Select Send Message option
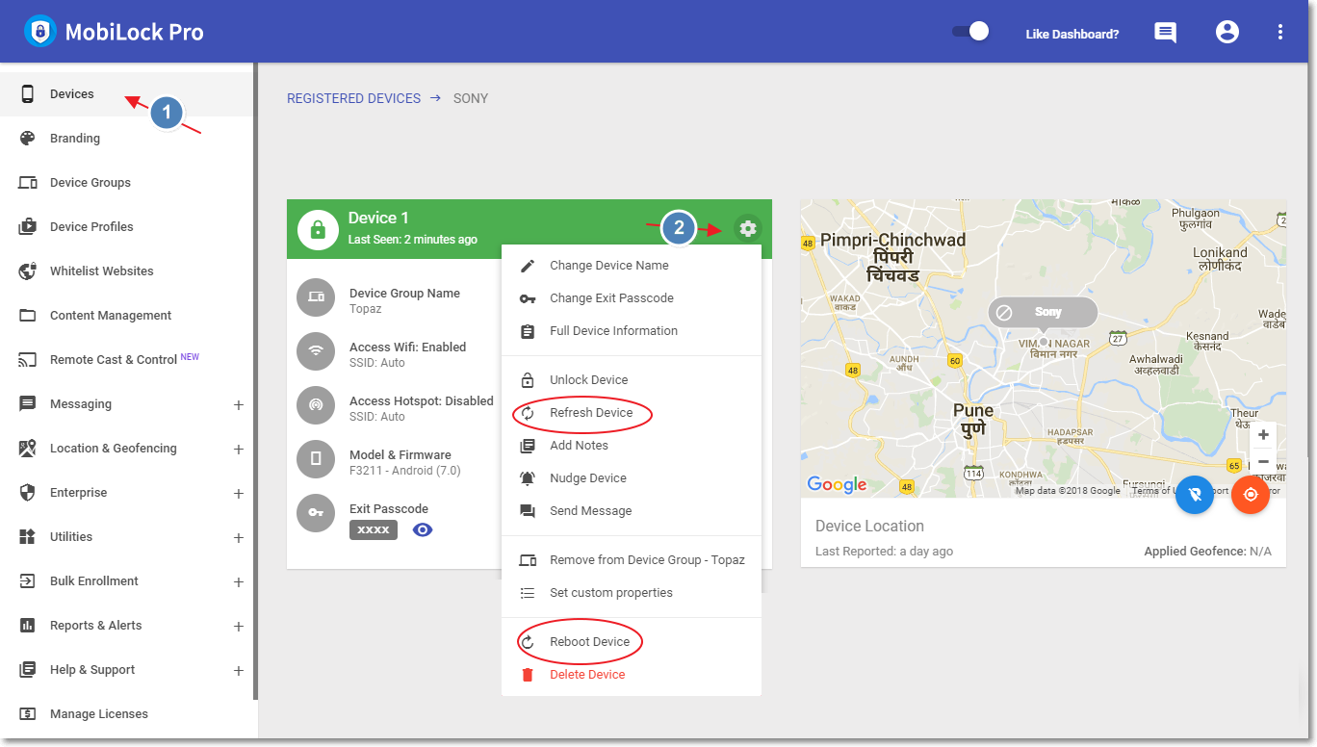 [632, 511]
